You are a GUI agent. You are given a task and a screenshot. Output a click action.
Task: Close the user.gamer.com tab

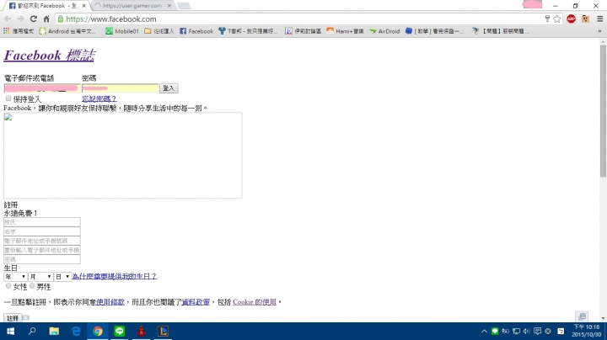click(x=169, y=6)
